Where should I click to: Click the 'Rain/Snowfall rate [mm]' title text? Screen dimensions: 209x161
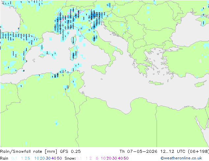(x=29, y=151)
